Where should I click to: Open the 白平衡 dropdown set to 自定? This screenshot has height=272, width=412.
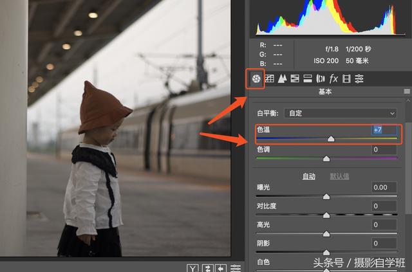tap(341, 113)
